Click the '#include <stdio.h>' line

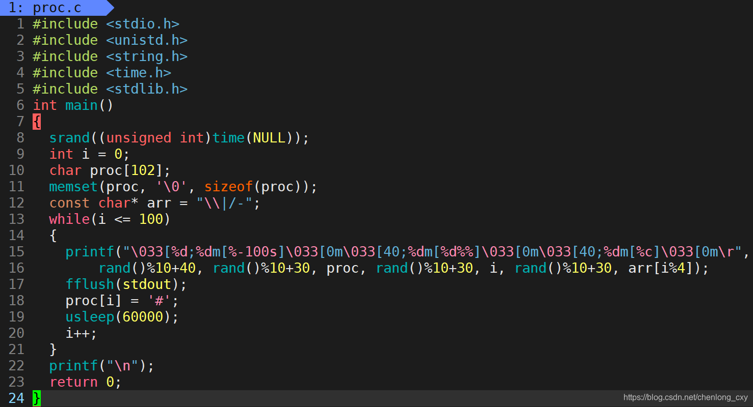(x=106, y=24)
